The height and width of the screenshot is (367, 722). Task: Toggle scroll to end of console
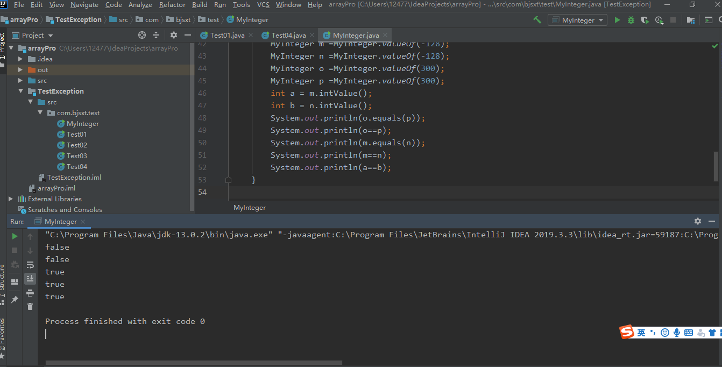[x=30, y=279]
